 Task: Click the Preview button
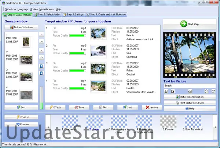(21, 124)
